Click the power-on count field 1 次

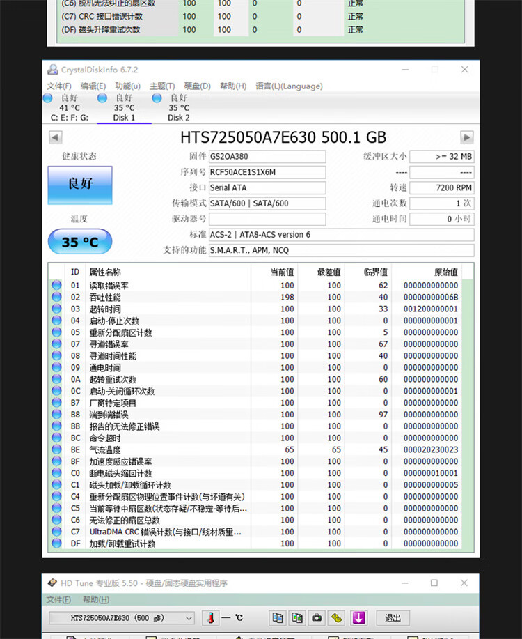[x=442, y=203]
